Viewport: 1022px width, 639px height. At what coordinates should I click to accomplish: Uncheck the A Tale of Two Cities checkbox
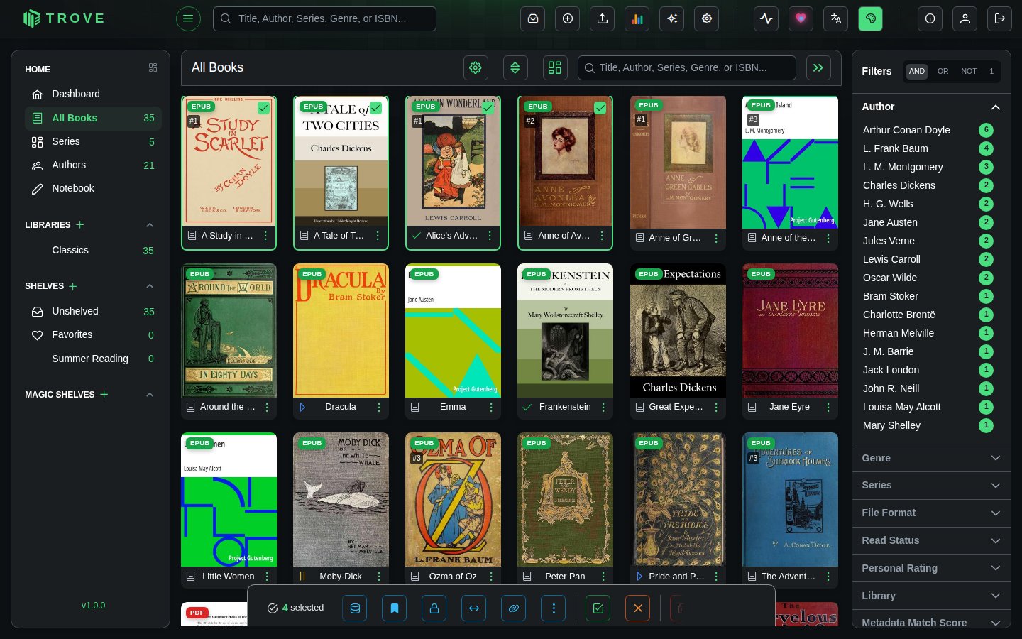tap(375, 108)
